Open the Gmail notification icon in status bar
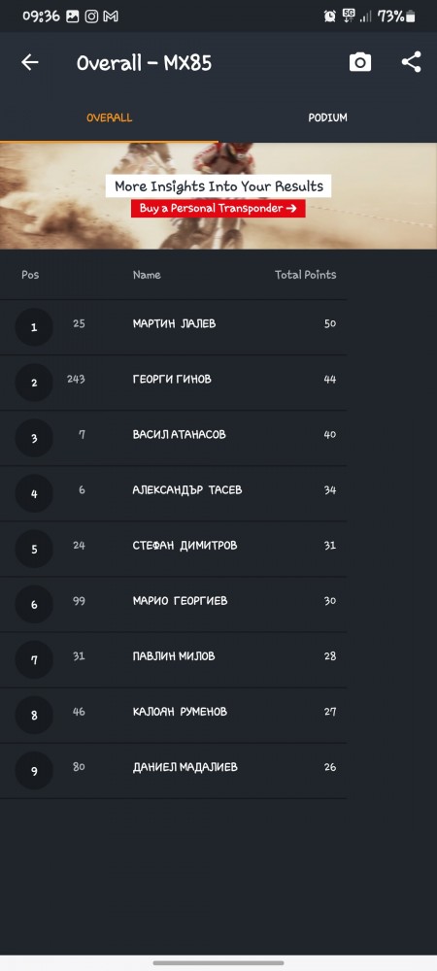Viewport: 437px width, 971px height. 111,17
